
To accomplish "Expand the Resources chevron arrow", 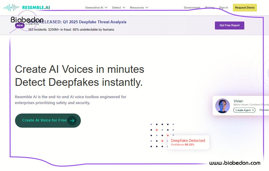I will [x=147, y=8].
